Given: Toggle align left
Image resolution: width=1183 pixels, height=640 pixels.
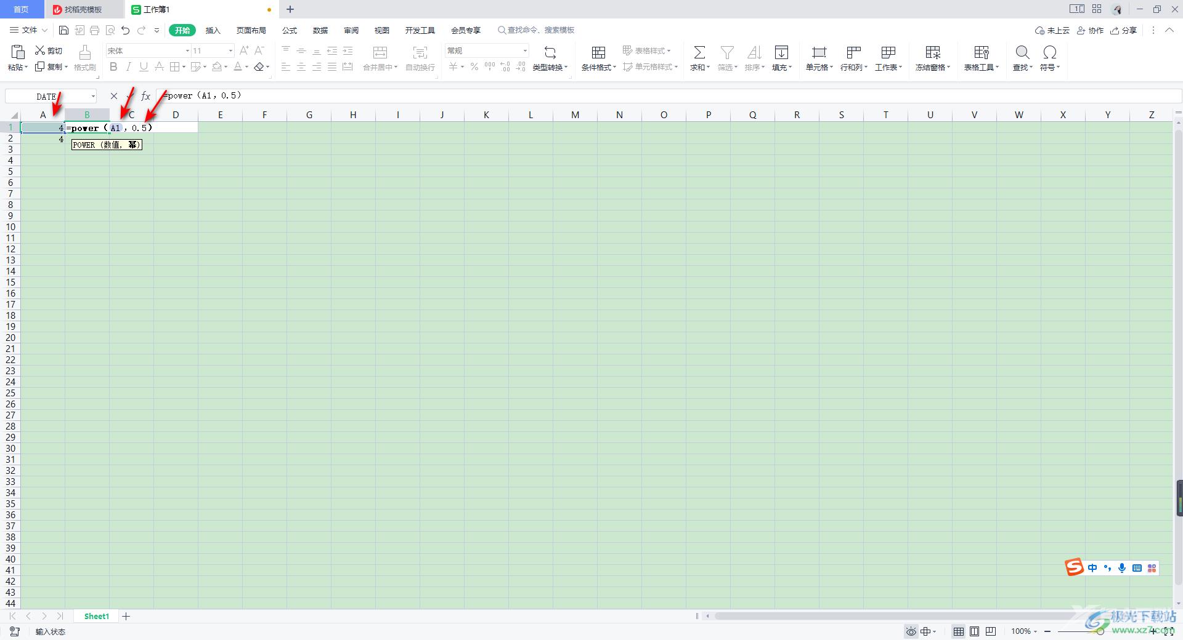Looking at the screenshot, I should pyautogui.click(x=286, y=66).
